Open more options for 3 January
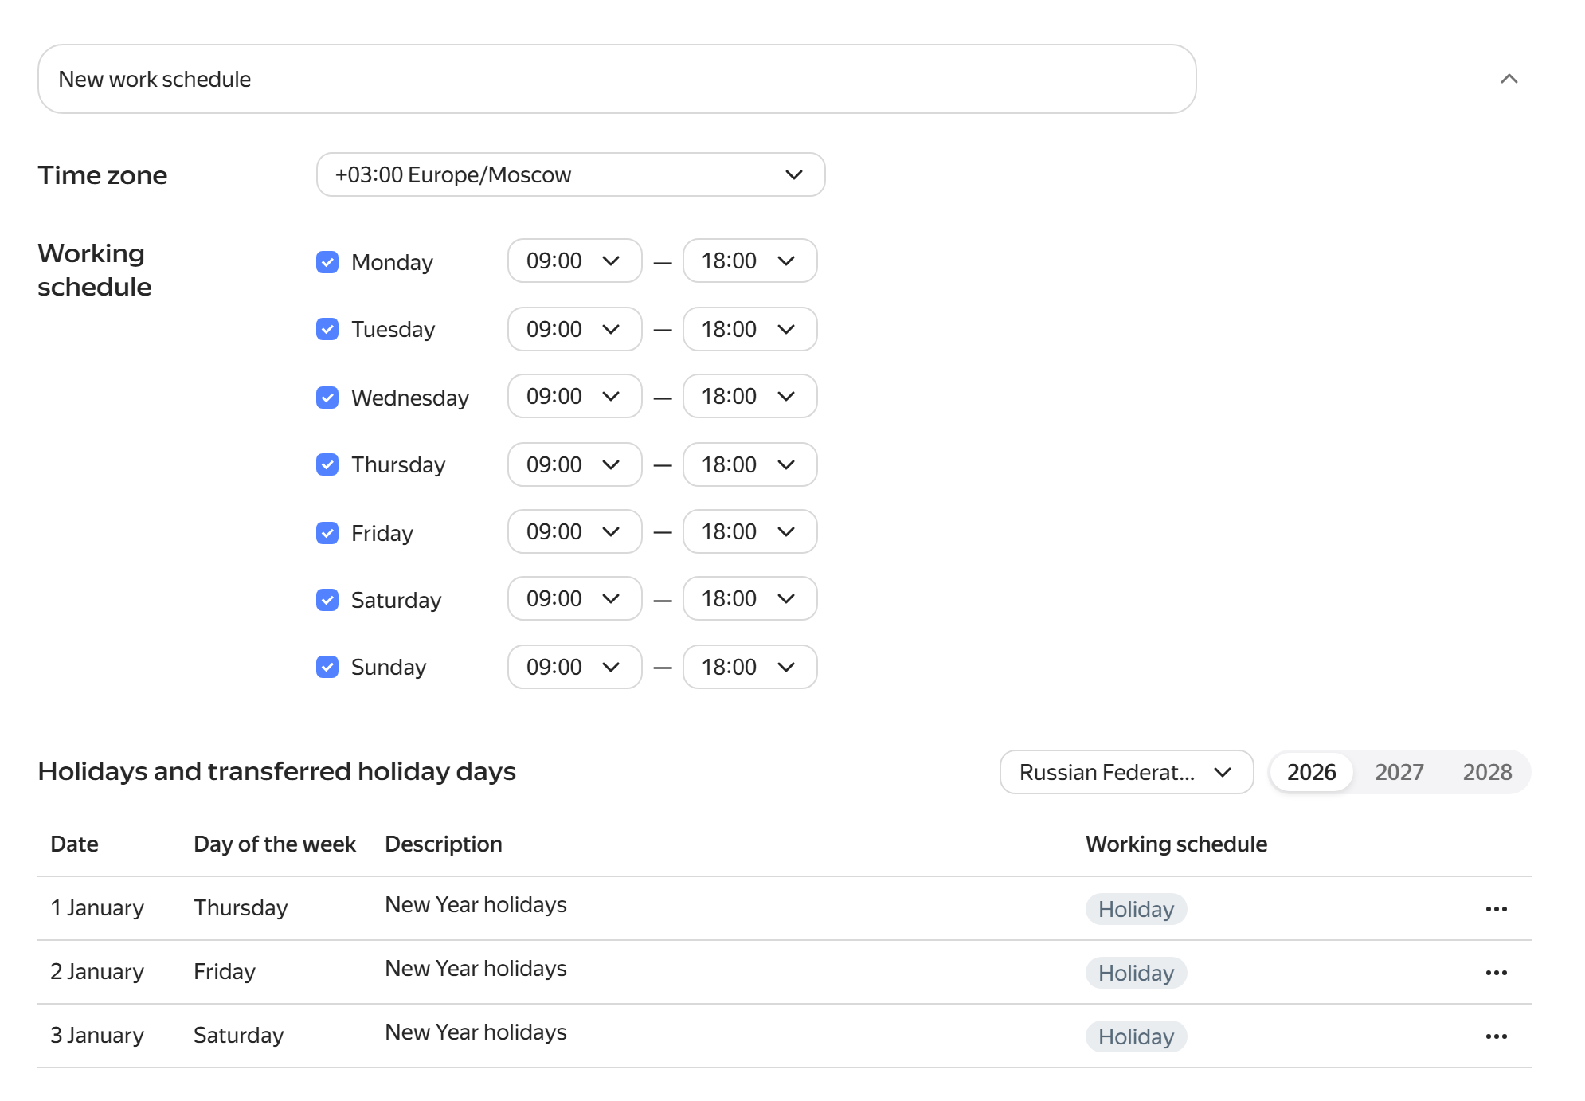Image resolution: width=1585 pixels, height=1101 pixels. [1497, 1036]
